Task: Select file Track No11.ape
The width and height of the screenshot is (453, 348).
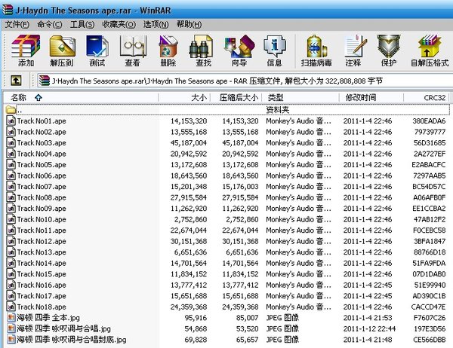Action: [42, 230]
